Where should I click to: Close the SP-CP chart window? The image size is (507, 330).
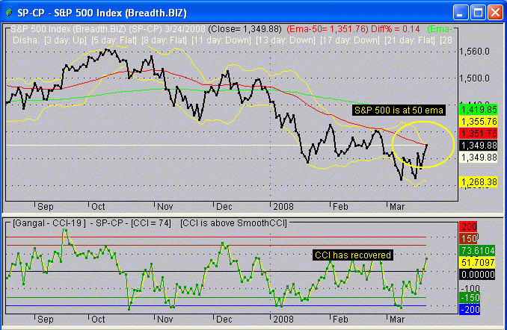[x=495, y=13]
